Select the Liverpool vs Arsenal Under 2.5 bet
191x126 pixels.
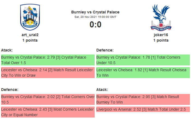(143, 109)
